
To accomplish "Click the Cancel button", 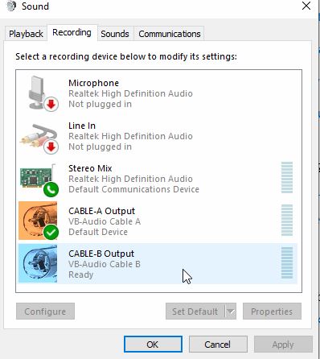I will [x=218, y=345].
